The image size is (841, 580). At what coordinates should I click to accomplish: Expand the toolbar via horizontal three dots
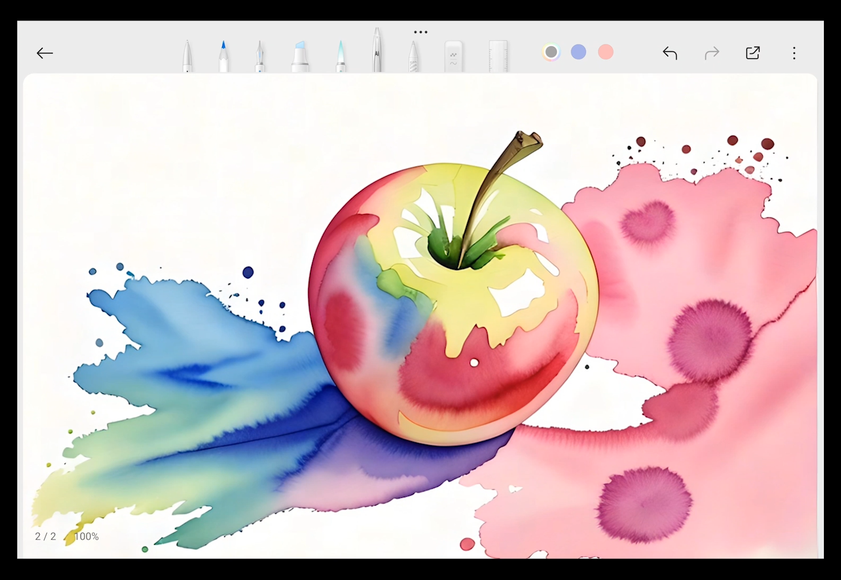pos(420,32)
